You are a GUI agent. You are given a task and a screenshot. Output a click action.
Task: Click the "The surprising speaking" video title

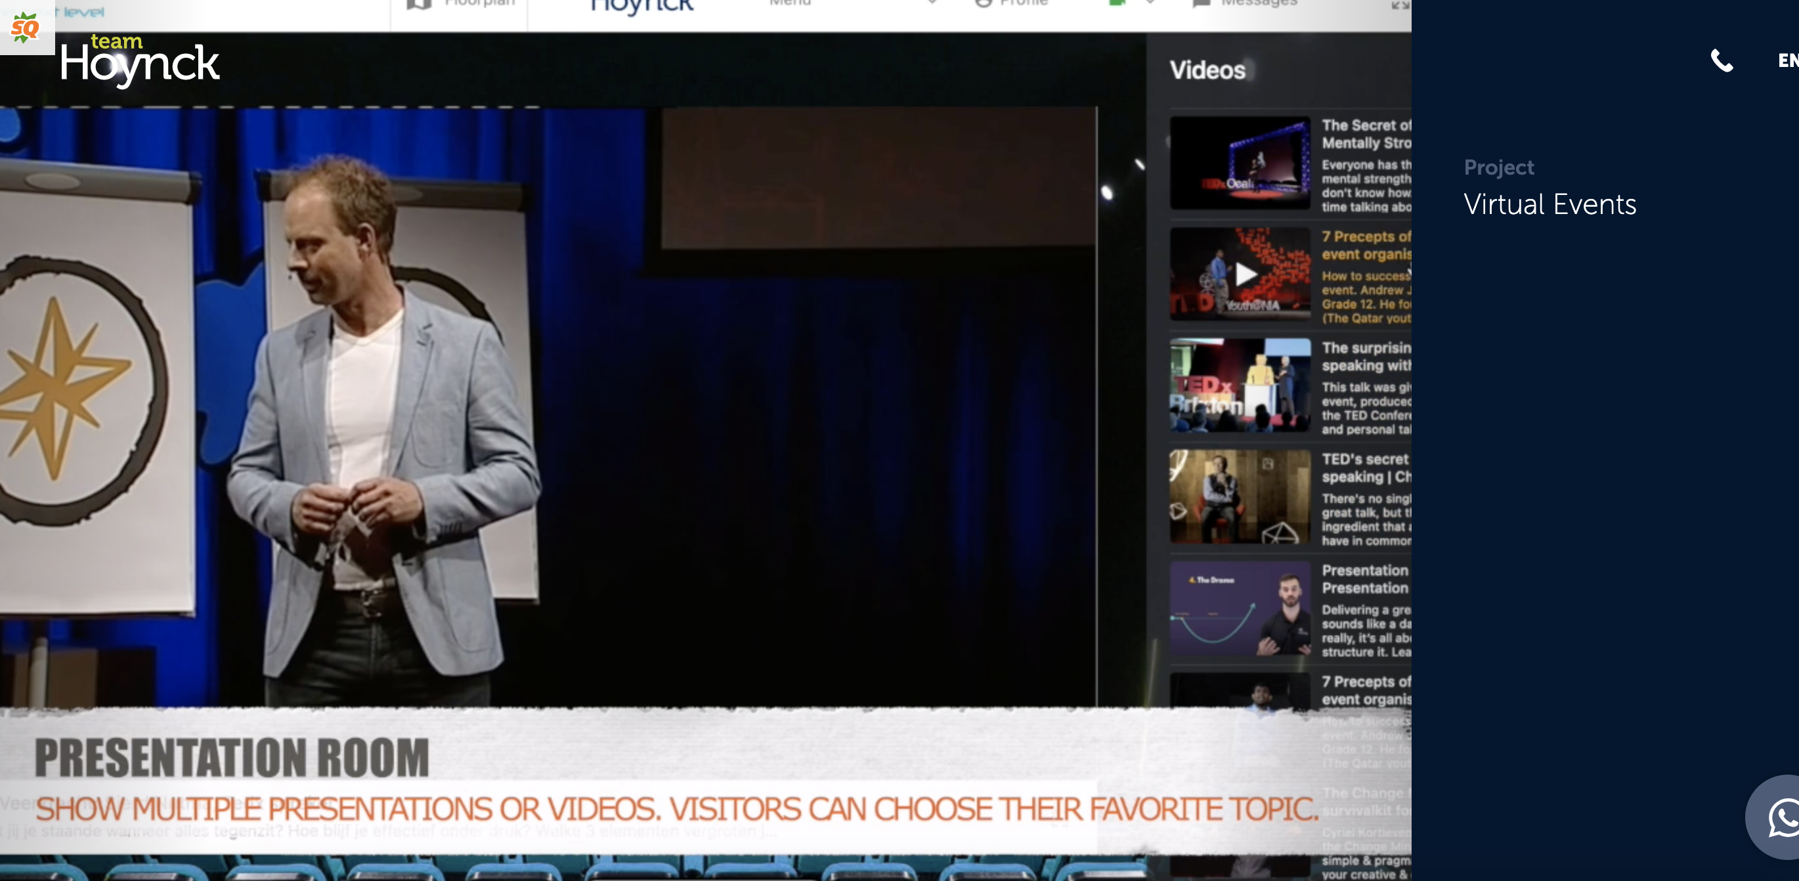(1366, 356)
